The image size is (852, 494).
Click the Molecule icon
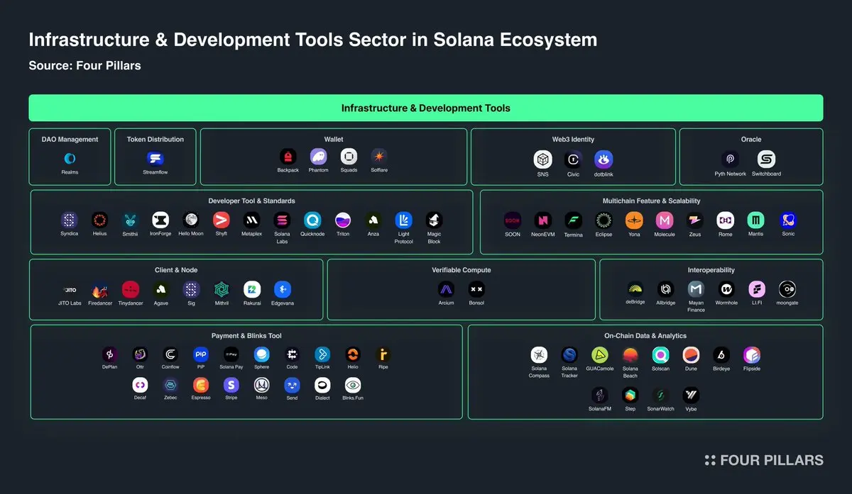pos(665,220)
